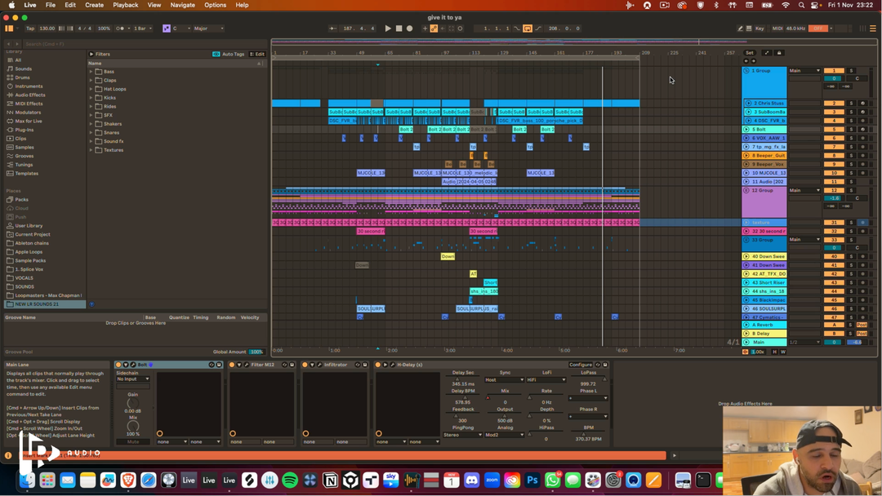Image resolution: width=882 pixels, height=496 pixels.
Task: Open the Playback menu
Action: tap(125, 5)
